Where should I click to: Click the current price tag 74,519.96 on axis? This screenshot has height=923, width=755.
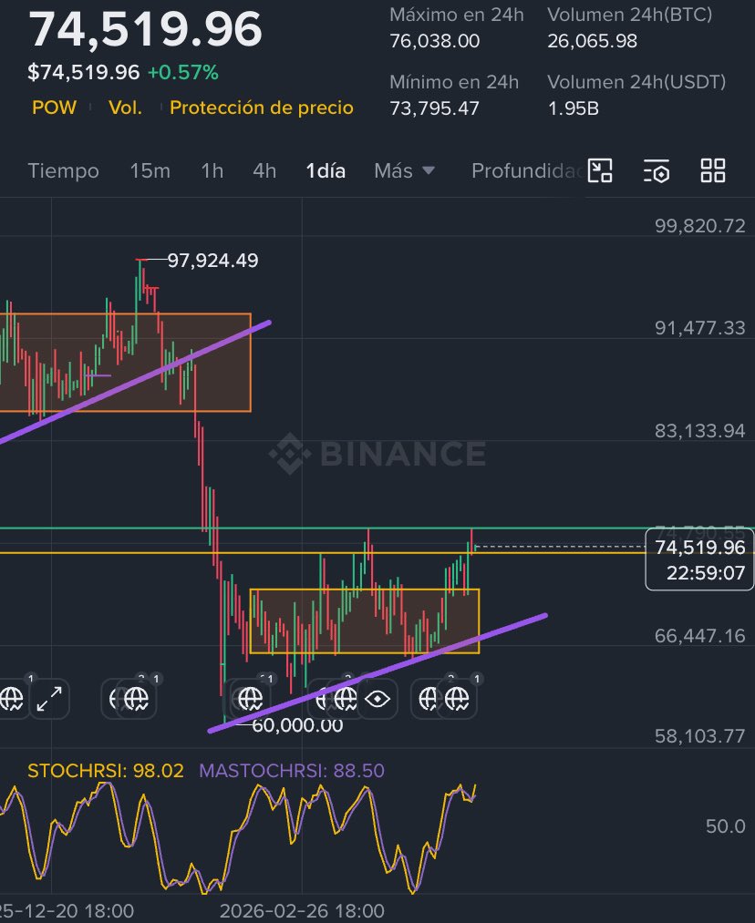pos(699,548)
